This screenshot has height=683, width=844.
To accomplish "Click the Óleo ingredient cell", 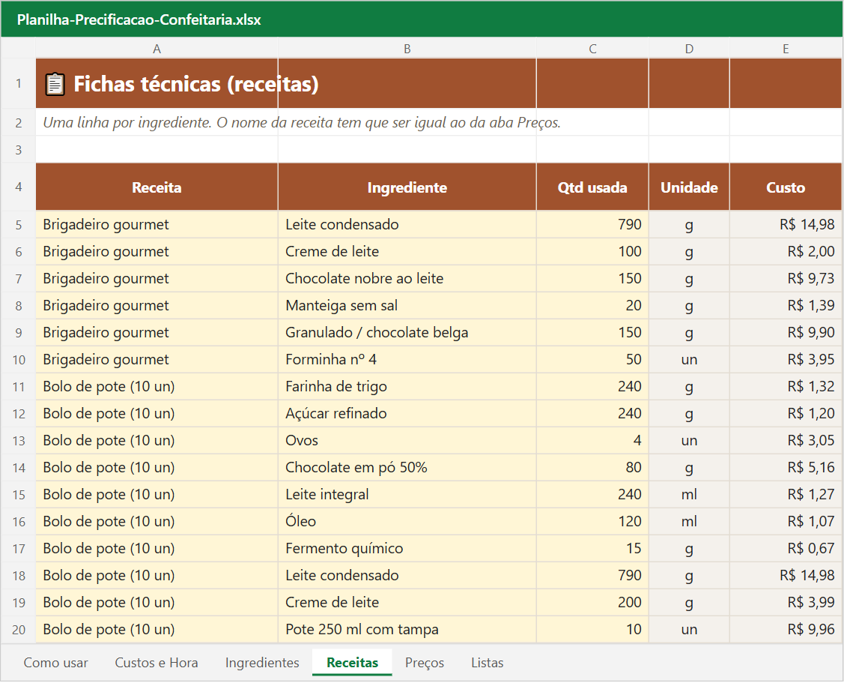I will click(407, 521).
